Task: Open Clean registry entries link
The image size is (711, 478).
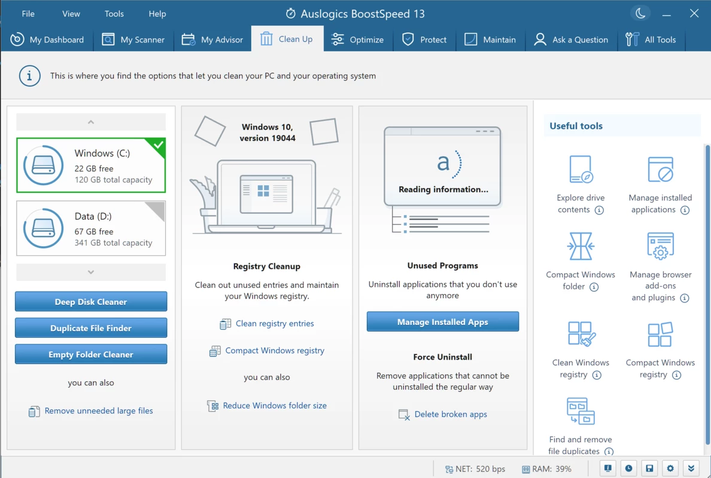Action: pyautogui.click(x=275, y=324)
